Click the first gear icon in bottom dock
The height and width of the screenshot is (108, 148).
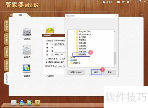click(14, 103)
